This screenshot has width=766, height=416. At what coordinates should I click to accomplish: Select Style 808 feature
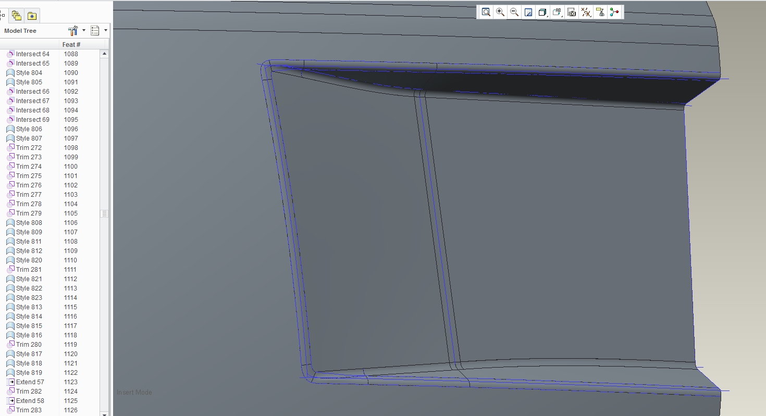(29, 223)
